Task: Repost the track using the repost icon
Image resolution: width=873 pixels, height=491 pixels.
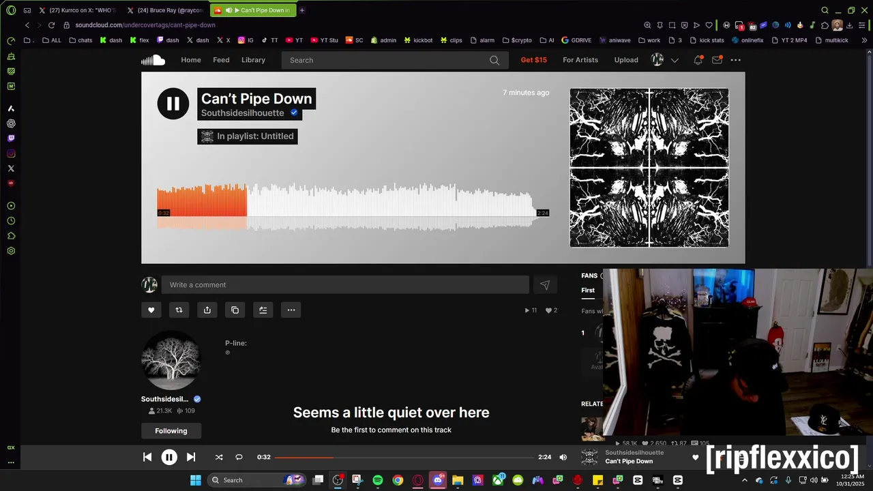Action: (179, 310)
